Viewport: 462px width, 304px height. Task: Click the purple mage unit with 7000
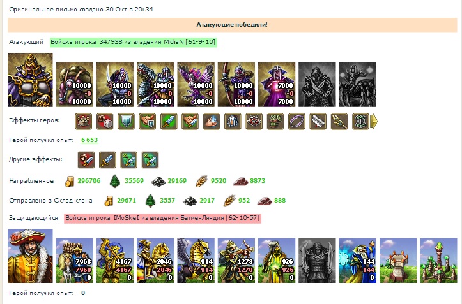pyautogui.click(x=277, y=84)
